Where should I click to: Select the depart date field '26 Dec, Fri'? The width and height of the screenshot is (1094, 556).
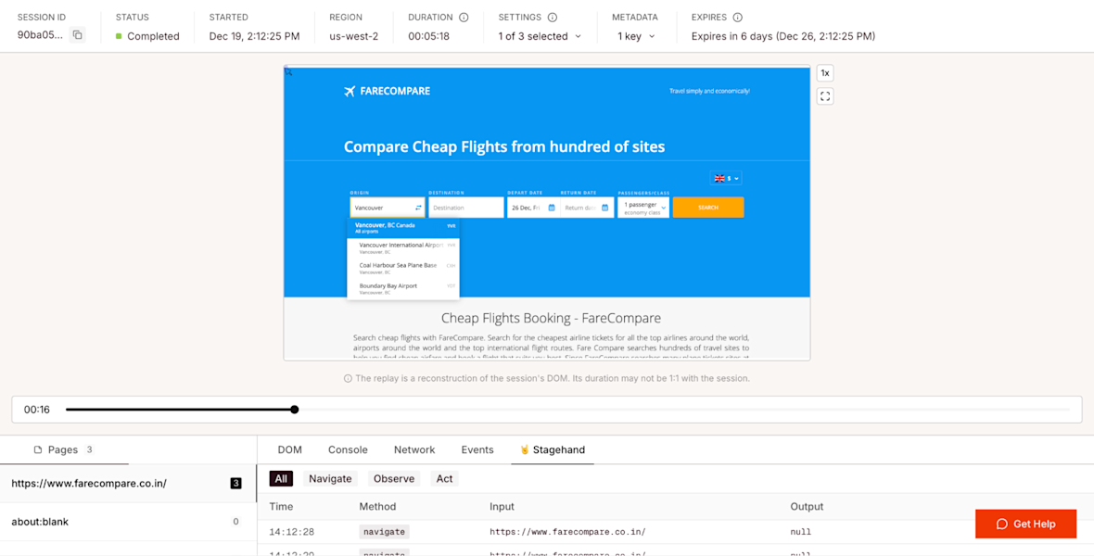point(532,208)
